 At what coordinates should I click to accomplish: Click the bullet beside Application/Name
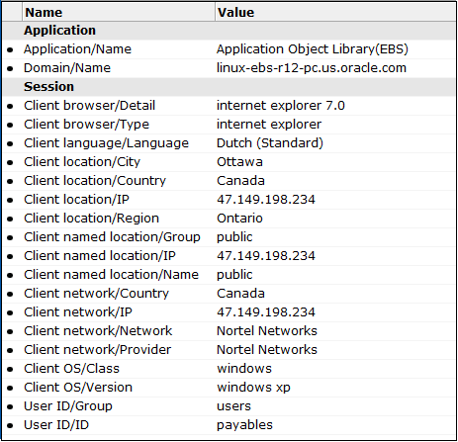click(x=10, y=49)
